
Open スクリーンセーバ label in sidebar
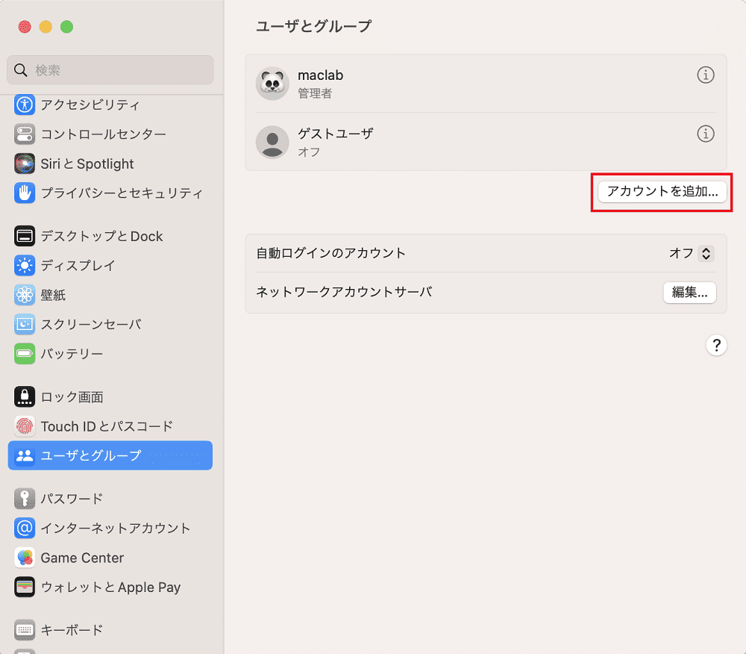(91, 324)
